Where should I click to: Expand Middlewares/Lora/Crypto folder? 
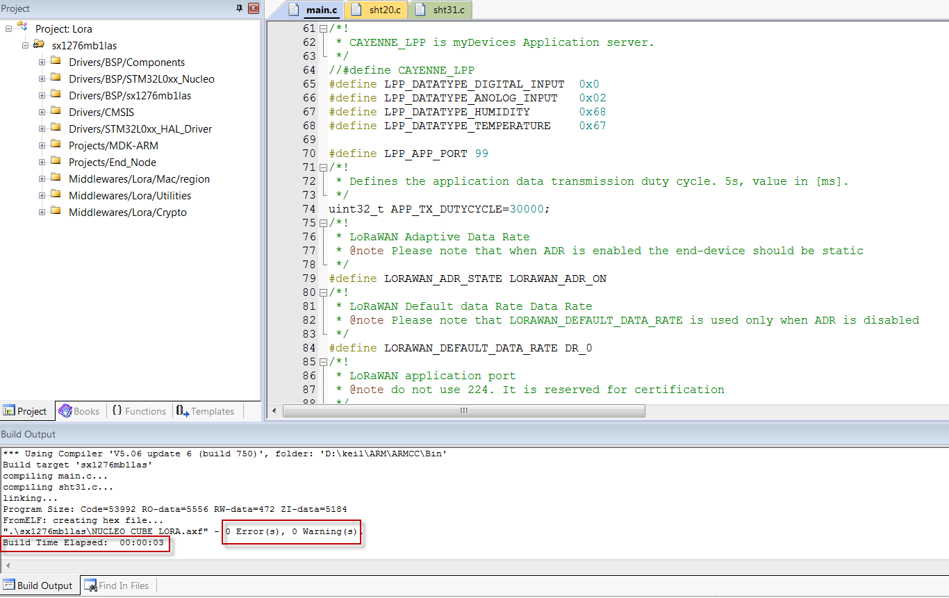click(x=42, y=213)
